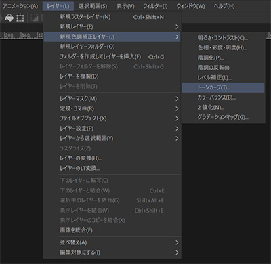
Task: Select 新規レイヤーフォルダー(O)
Action: 112,47
